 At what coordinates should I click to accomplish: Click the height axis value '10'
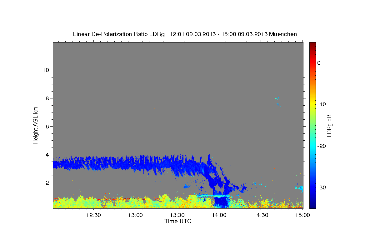(45, 70)
